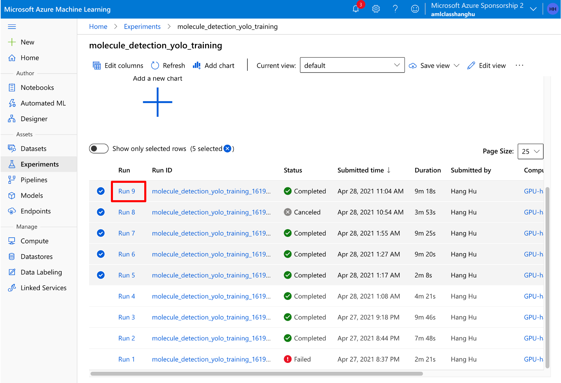Send feedback via the smiley icon
This screenshot has width=561, height=383.
click(x=415, y=9)
